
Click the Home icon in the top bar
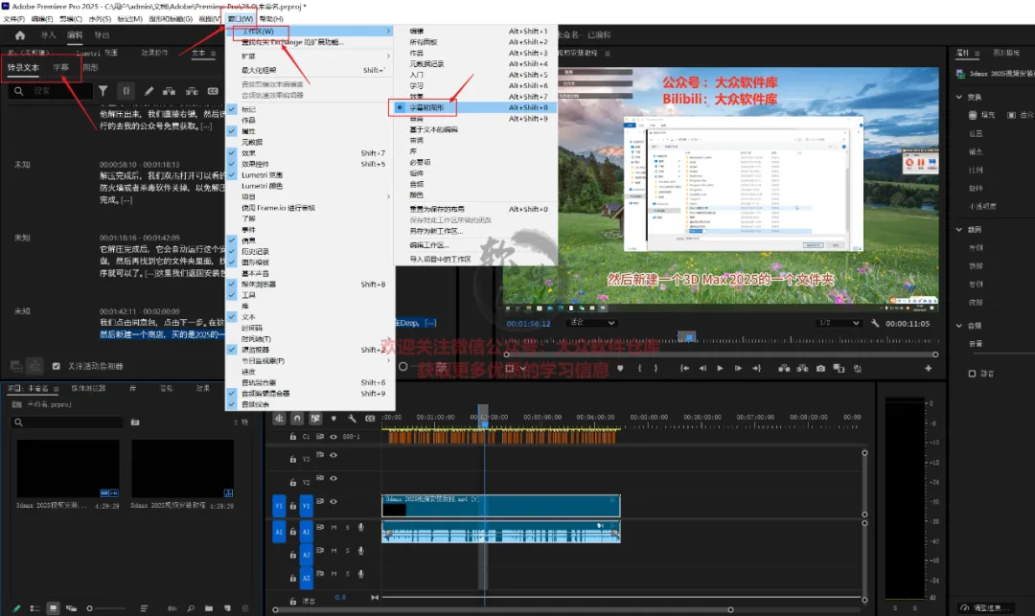pos(19,35)
